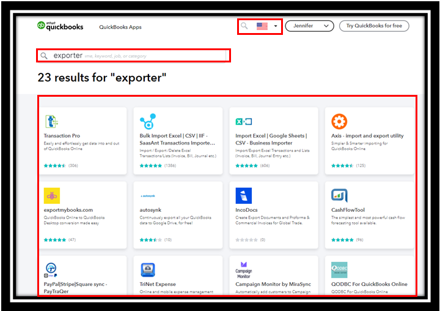Click the header search magnifier icon

244,26
